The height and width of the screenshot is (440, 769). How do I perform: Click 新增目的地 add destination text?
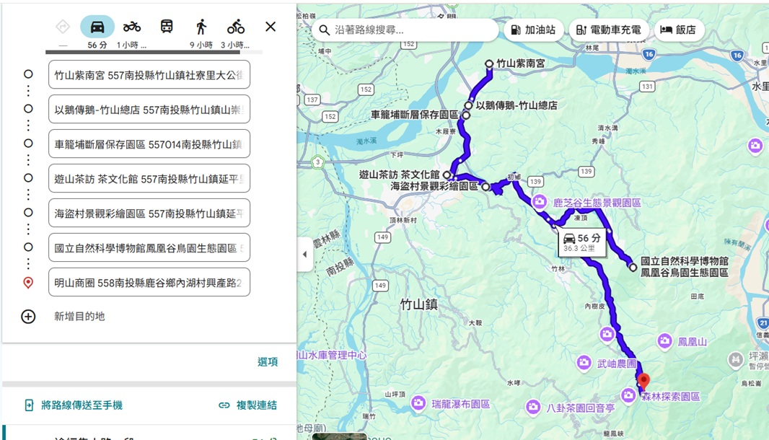click(x=79, y=317)
